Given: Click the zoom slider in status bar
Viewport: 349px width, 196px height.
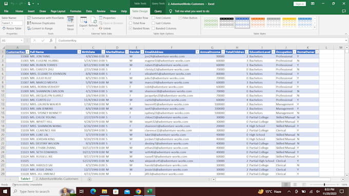Looking at the screenshot, I should point(324,184).
